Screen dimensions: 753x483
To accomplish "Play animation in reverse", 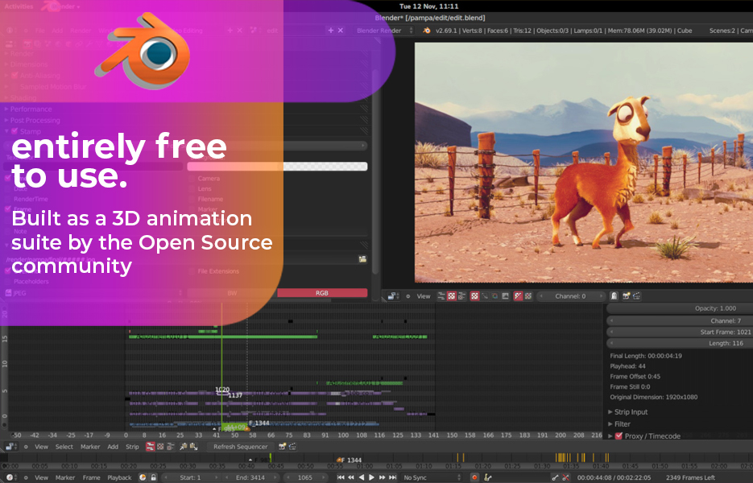I will tap(362, 477).
